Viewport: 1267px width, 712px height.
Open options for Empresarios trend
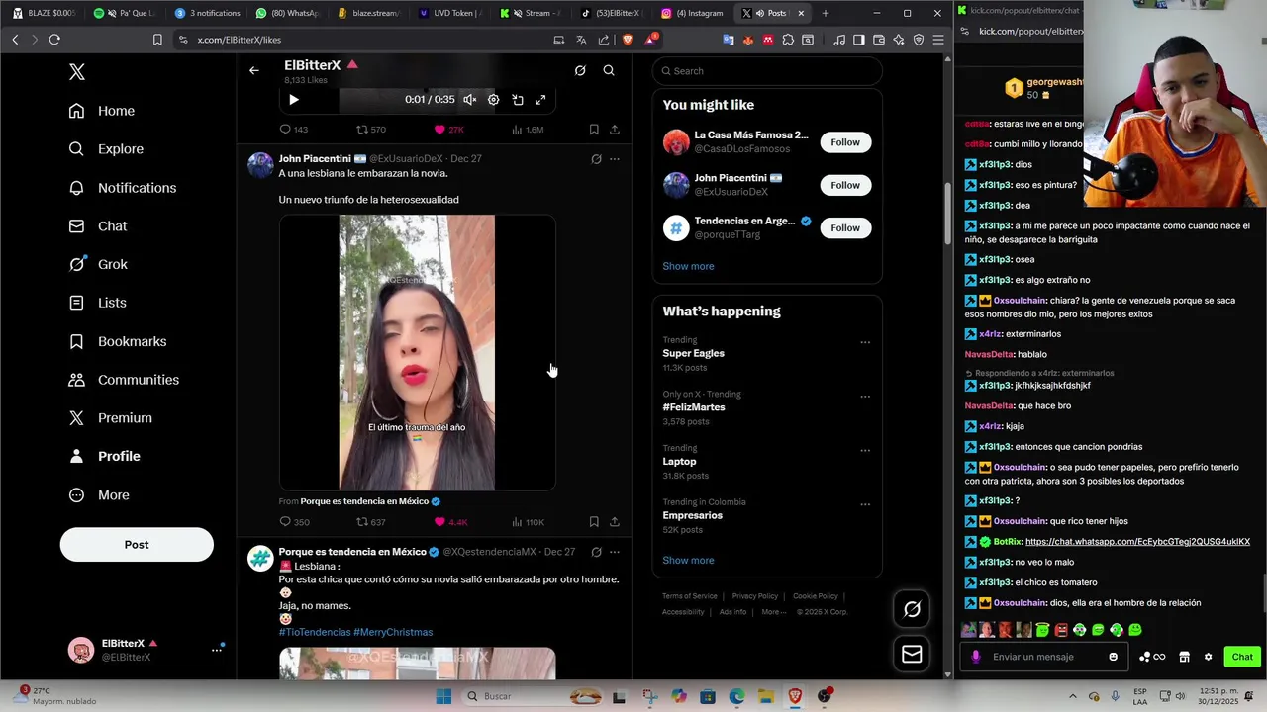(865, 504)
